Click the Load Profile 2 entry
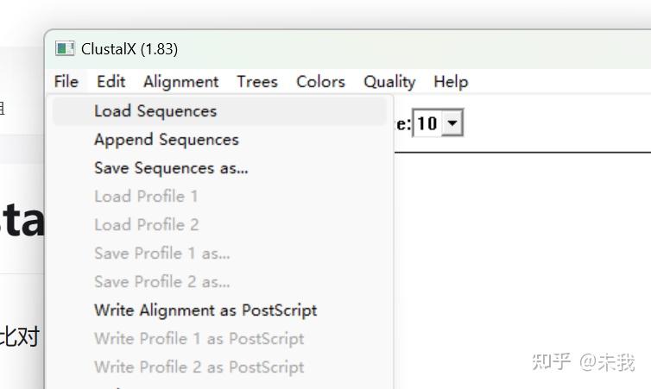 (147, 225)
